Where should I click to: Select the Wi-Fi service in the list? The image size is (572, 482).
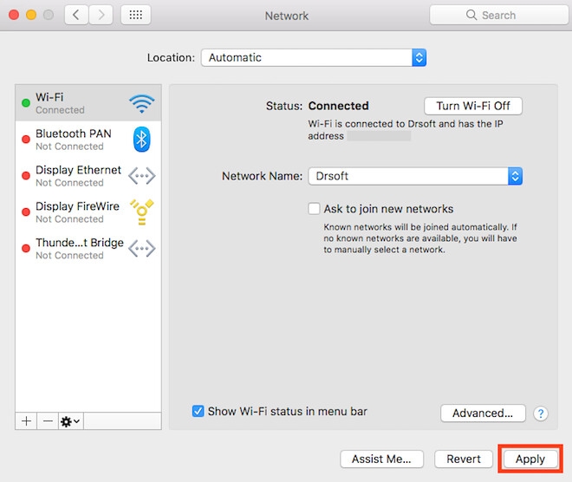[88, 103]
